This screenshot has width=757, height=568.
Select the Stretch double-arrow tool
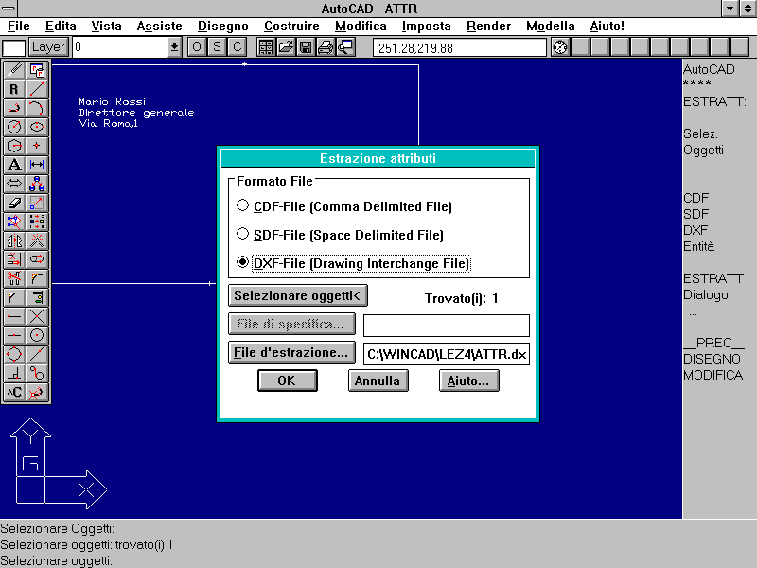pos(14,184)
